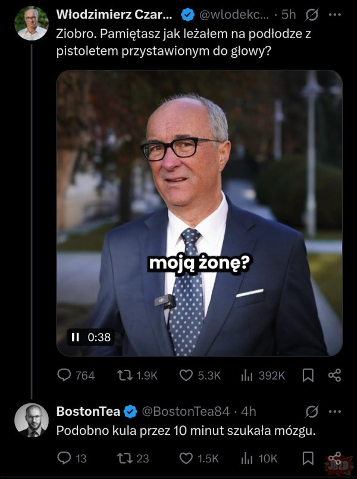Share the main tweet
Screen dimensions: 357x479
click(x=334, y=375)
